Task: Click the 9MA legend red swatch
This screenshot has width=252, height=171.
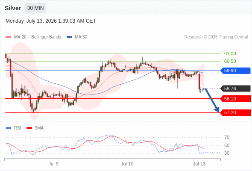Action: pos(29,128)
